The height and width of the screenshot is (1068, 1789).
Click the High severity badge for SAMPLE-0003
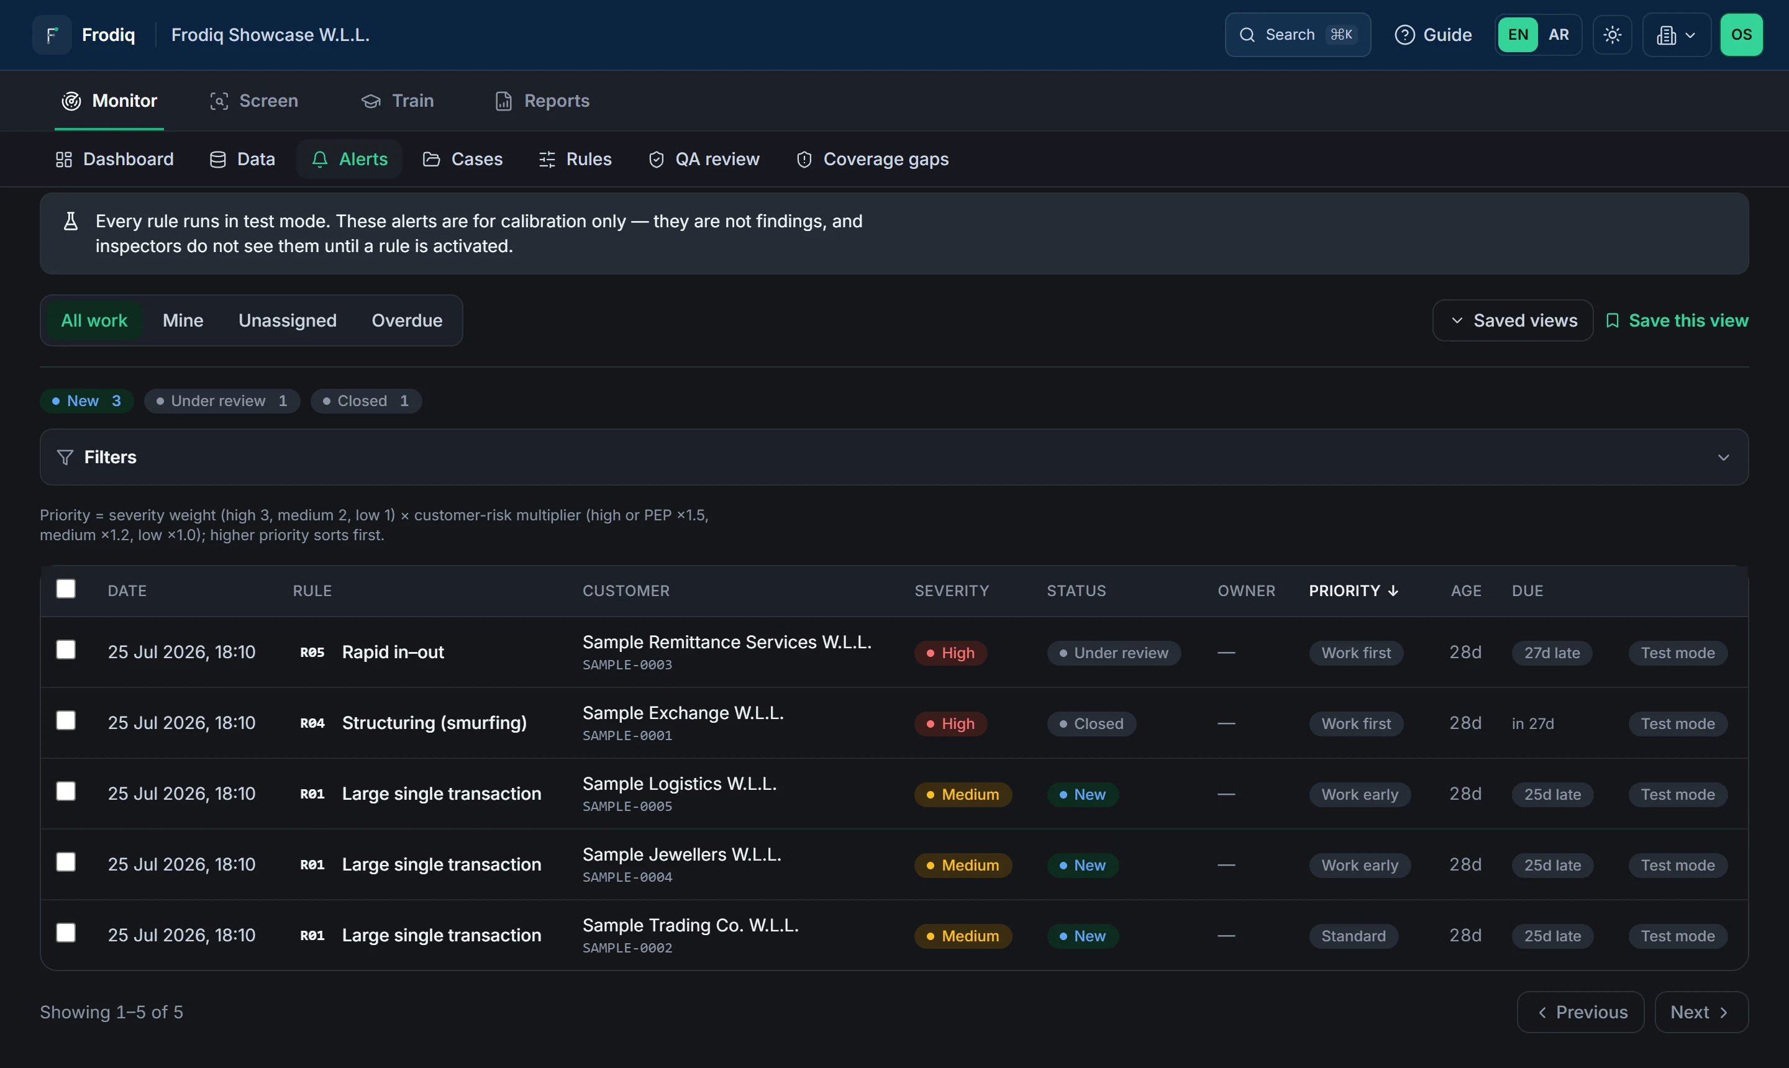point(950,653)
